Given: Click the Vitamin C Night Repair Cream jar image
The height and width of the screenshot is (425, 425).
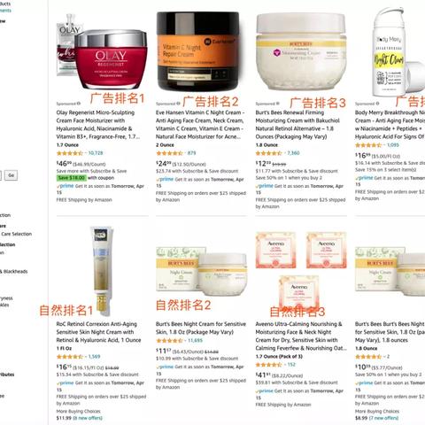Looking at the screenshot, I should point(198,51).
